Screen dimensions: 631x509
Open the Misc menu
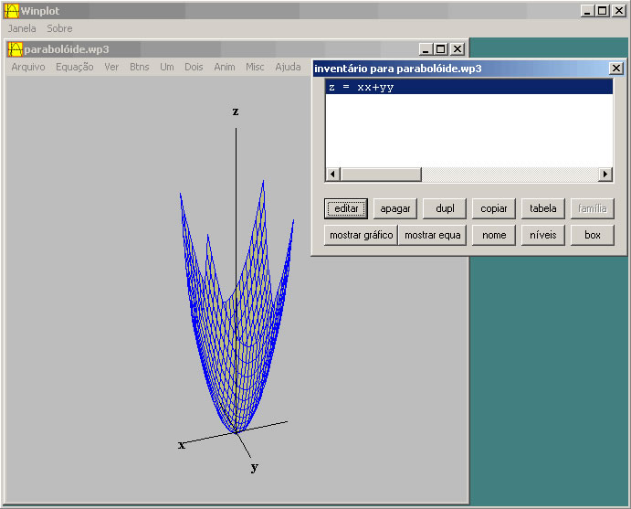click(x=255, y=67)
